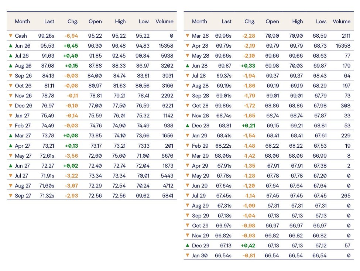Click the -6,94 change value for Cash
This screenshot has width=360, height=271.
(71, 36)
